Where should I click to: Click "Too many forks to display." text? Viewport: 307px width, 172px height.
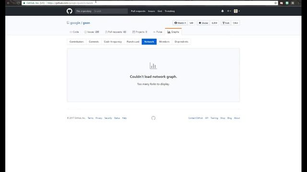(x=153, y=84)
